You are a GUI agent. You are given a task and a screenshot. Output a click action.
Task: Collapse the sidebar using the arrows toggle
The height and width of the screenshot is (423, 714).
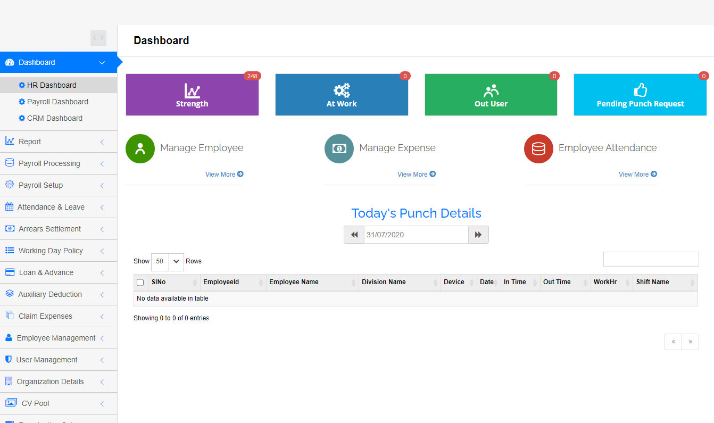tap(98, 38)
